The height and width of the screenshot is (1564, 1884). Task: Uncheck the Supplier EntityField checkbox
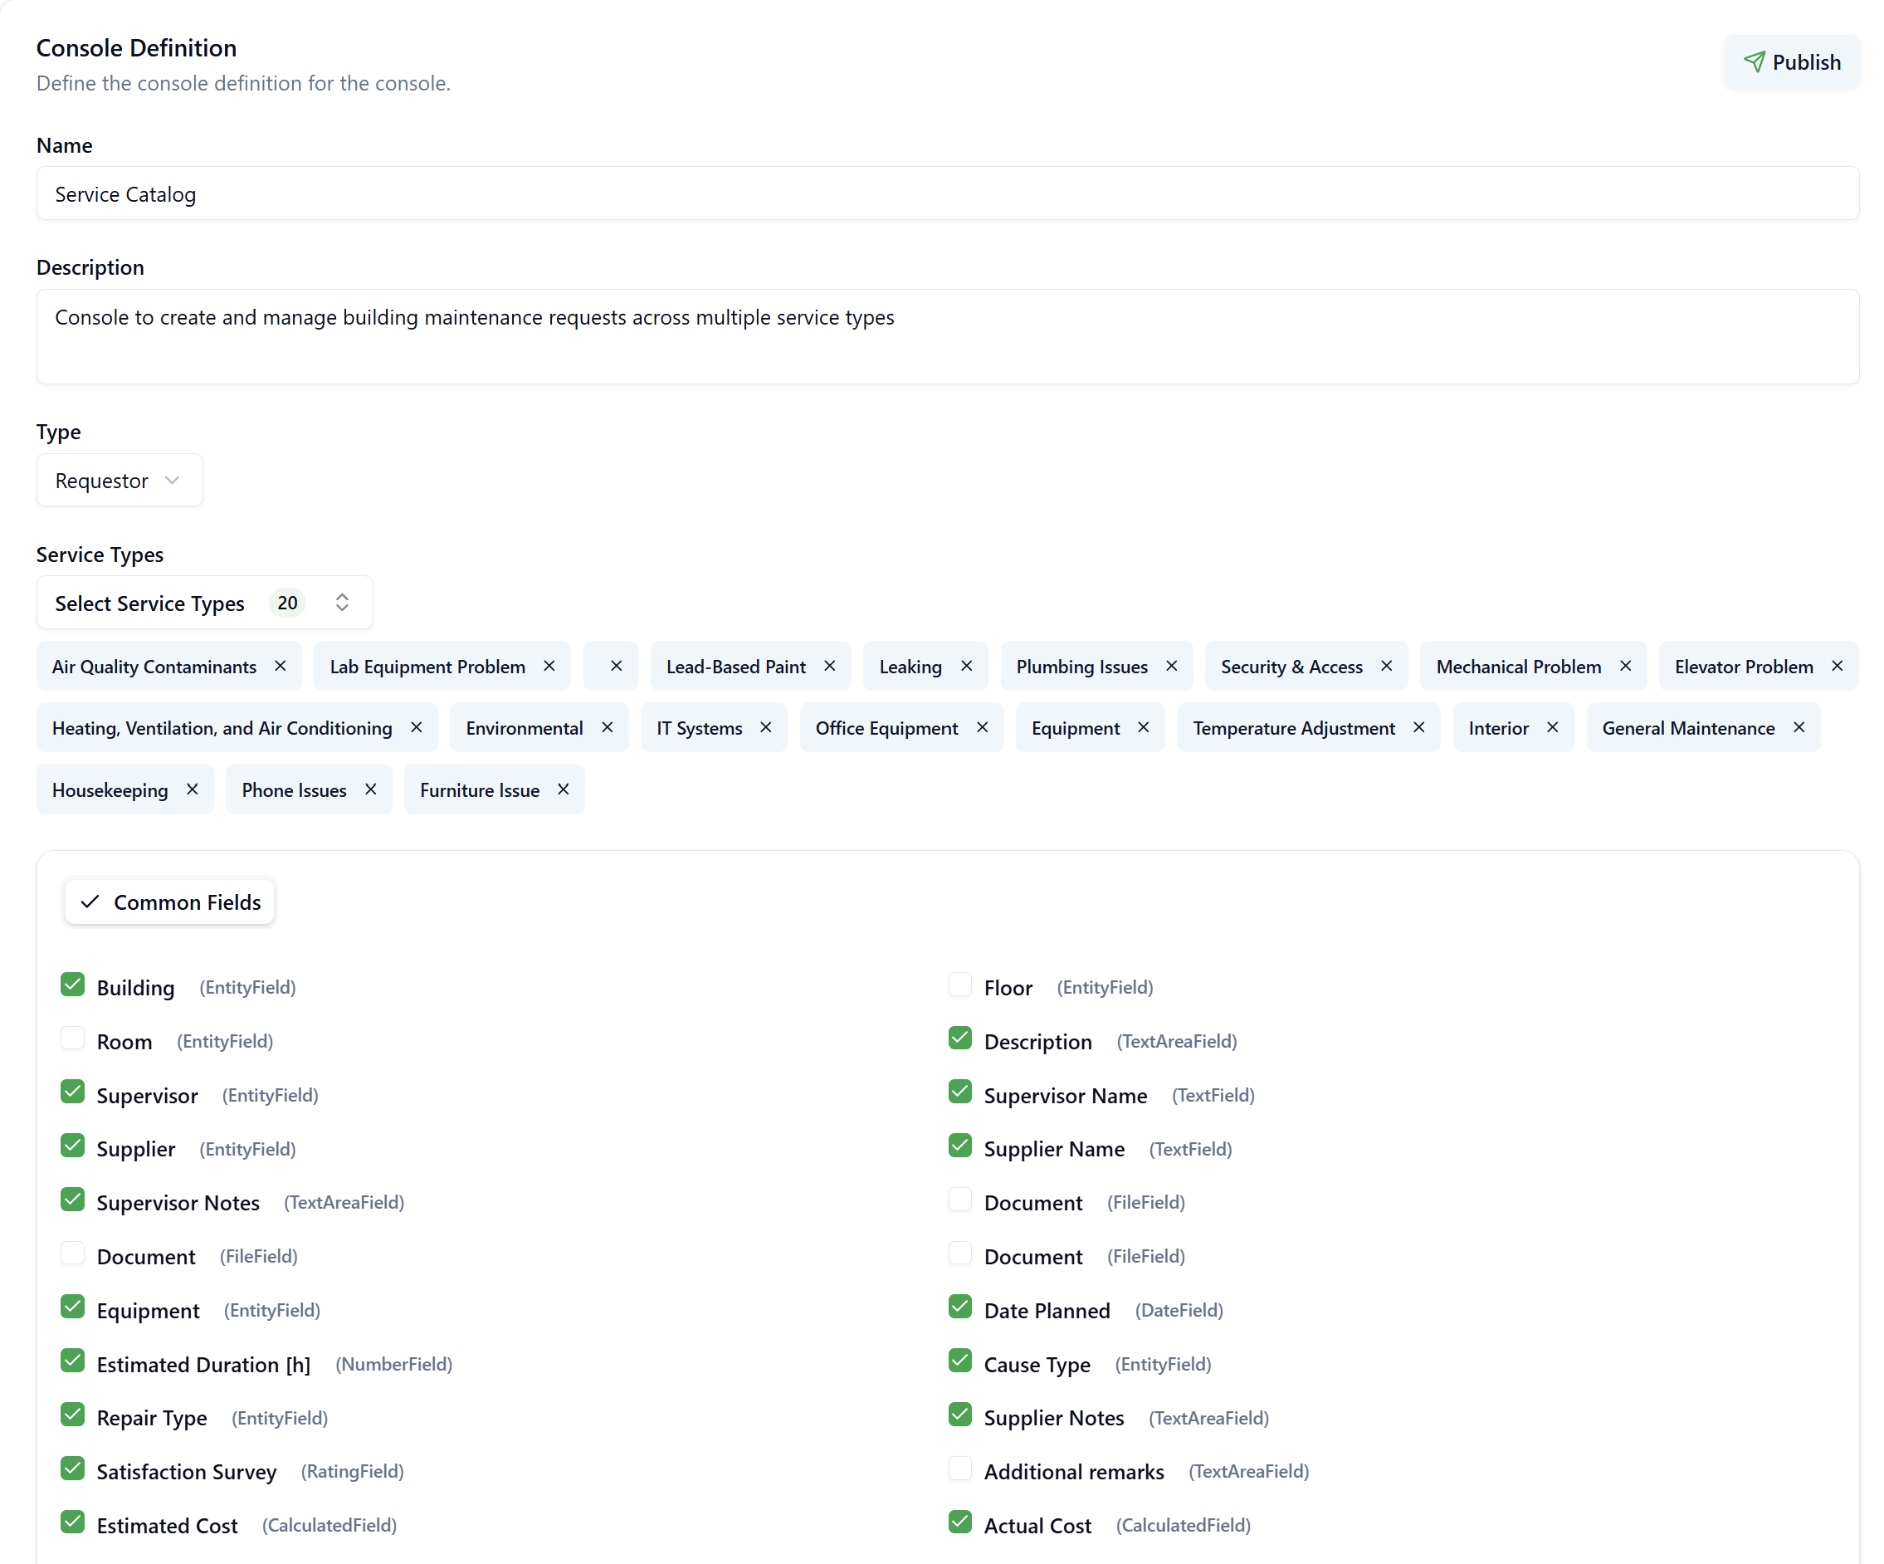[73, 1146]
